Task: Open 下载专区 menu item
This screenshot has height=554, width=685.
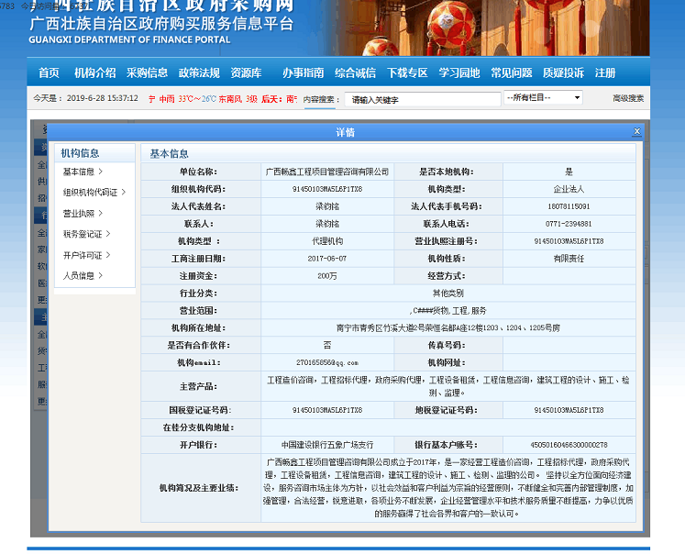Action: coord(407,73)
